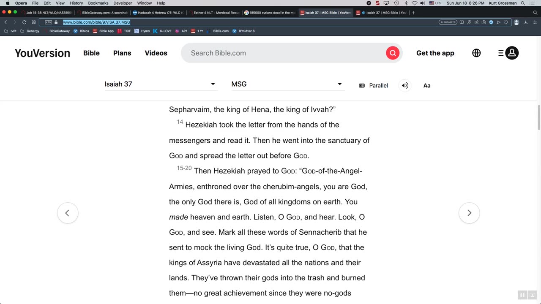Open the Opera easy setup sliders icon
Screen dimensions: 541x304
tap(535, 22)
